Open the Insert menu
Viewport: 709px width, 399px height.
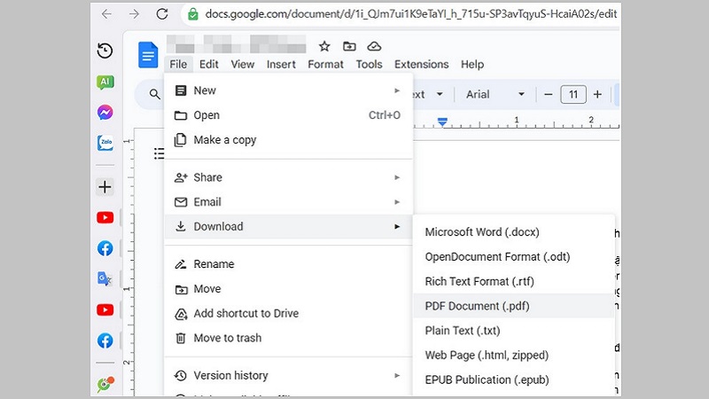pos(281,64)
